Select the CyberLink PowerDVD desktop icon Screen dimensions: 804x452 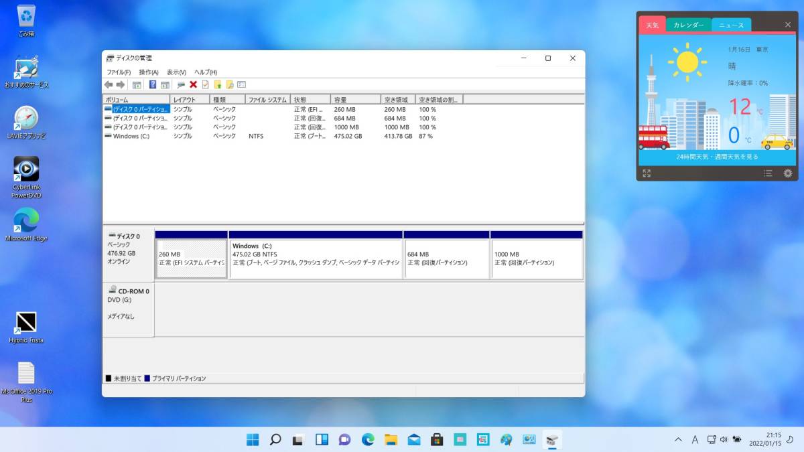point(26,177)
